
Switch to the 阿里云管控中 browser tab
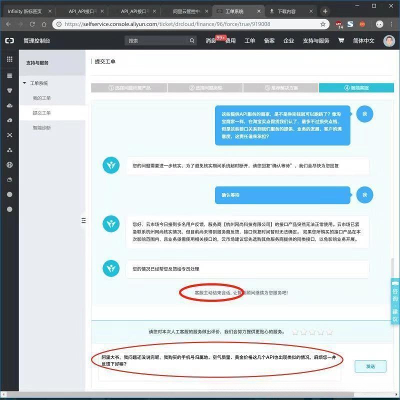(x=186, y=11)
